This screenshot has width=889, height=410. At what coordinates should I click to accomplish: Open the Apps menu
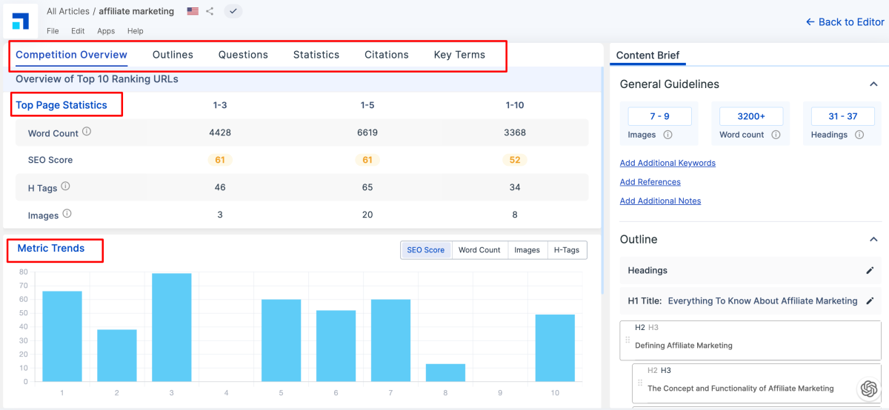click(x=106, y=31)
